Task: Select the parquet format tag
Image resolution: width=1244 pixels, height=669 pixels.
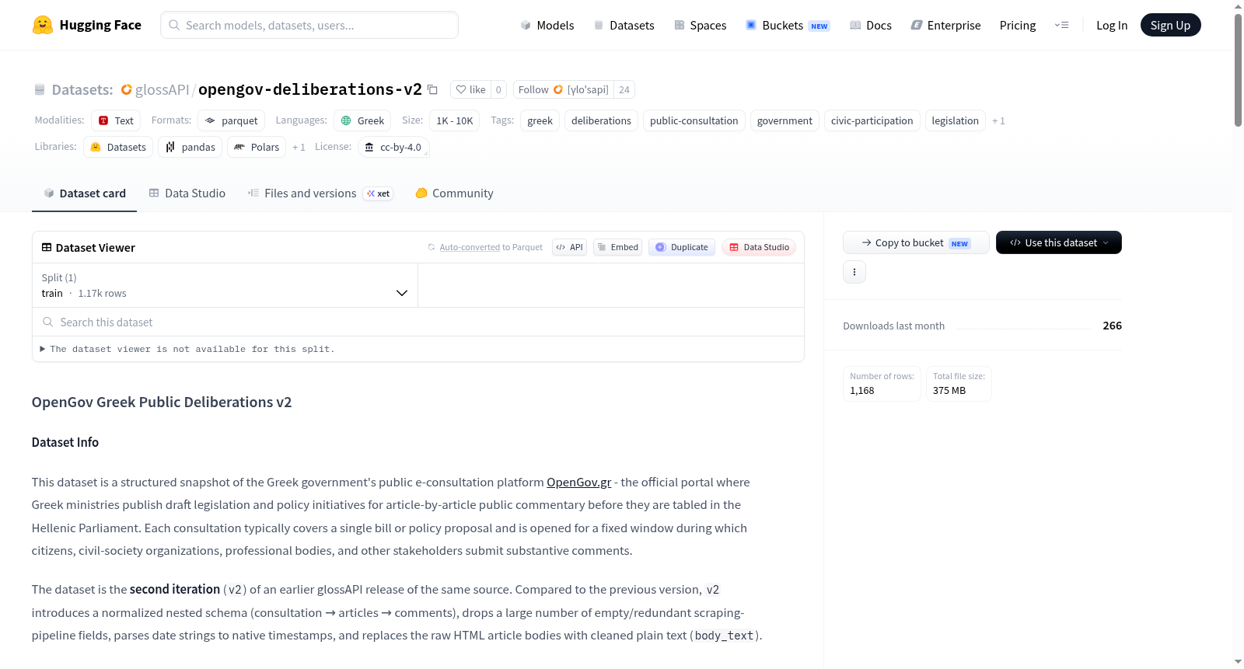Action: pos(231,120)
